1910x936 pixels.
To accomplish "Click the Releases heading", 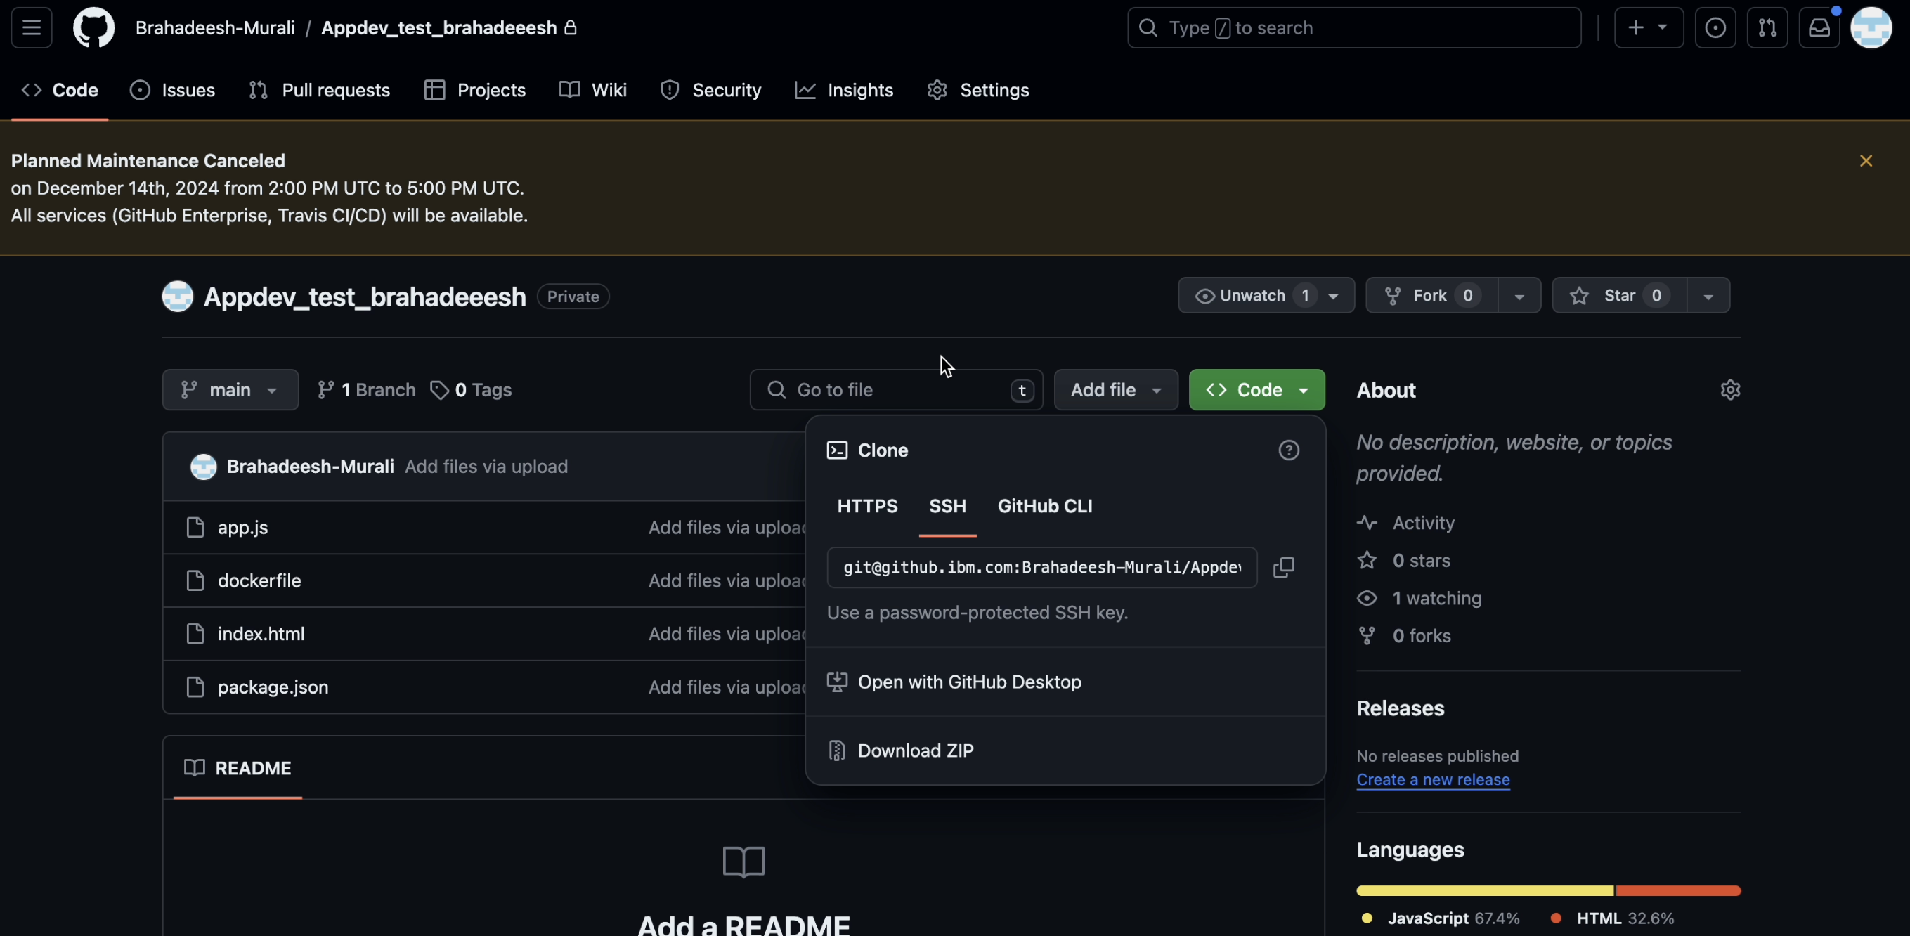I will [1400, 708].
